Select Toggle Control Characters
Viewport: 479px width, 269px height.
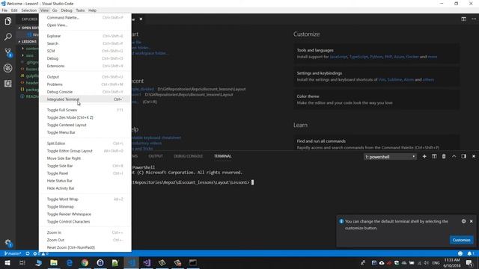pyautogui.click(x=85, y=222)
